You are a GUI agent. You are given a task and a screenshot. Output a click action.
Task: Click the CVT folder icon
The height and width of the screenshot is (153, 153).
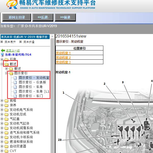(6, 151)
